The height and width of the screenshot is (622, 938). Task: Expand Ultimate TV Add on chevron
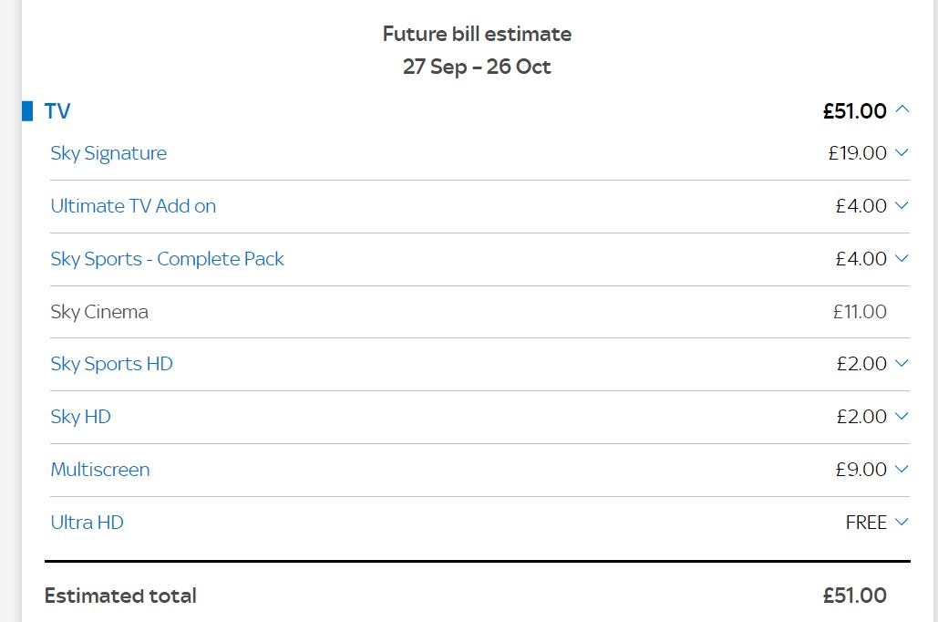point(902,205)
